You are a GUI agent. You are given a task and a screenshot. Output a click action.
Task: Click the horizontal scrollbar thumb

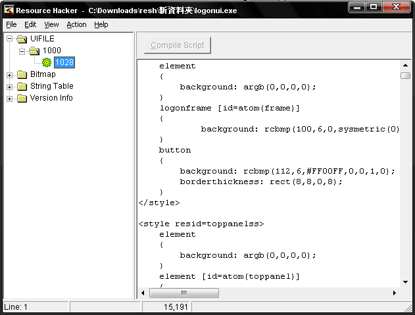point(184,293)
